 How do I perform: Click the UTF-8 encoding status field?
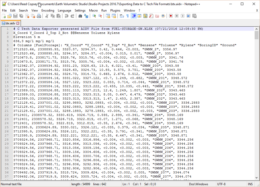point(222,184)
